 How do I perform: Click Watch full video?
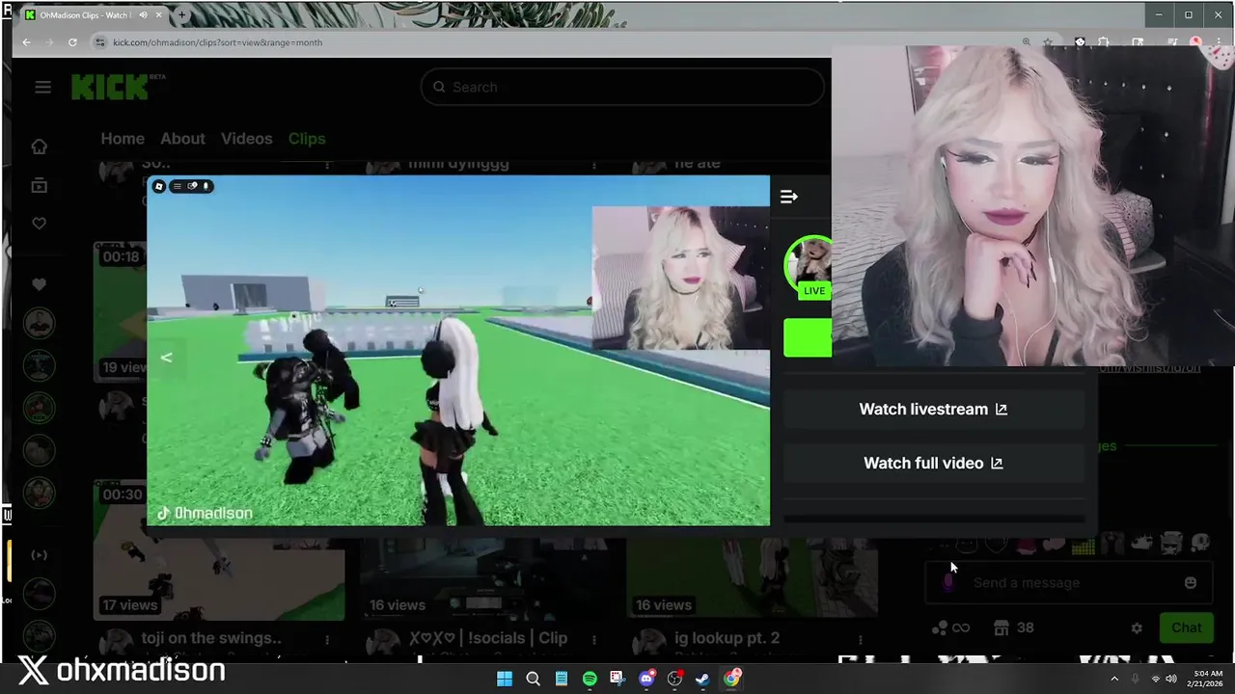933,463
